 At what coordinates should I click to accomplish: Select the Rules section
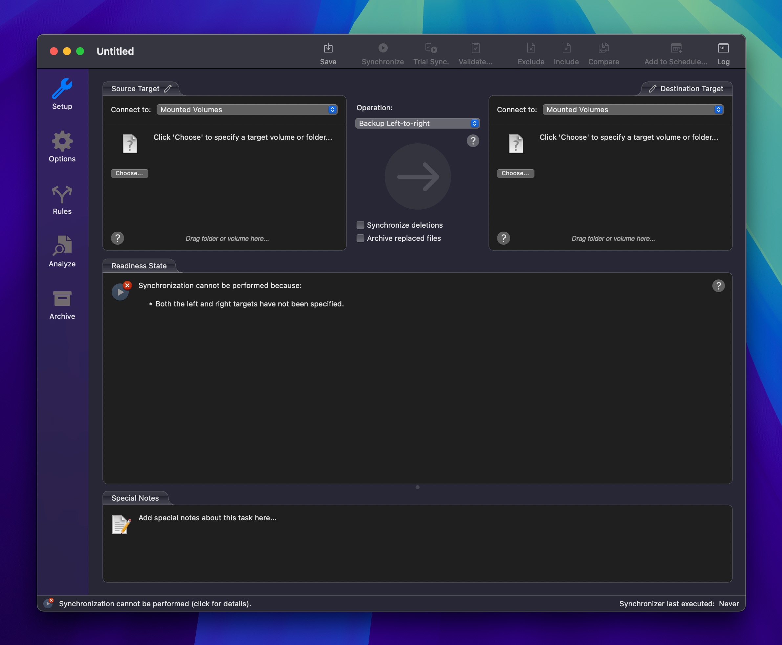(x=62, y=199)
